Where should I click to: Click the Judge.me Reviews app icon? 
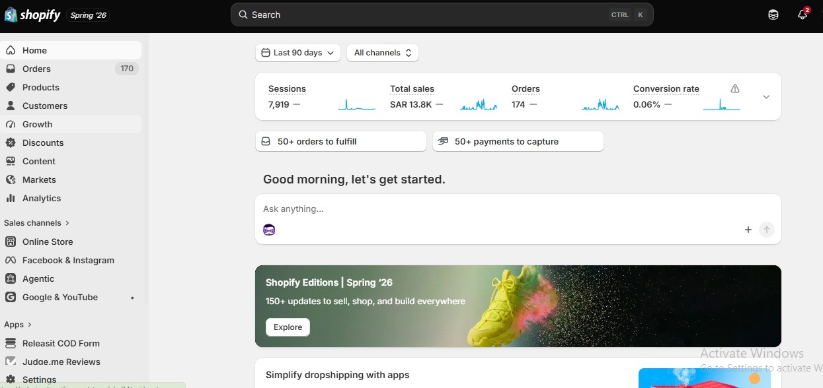coord(11,362)
